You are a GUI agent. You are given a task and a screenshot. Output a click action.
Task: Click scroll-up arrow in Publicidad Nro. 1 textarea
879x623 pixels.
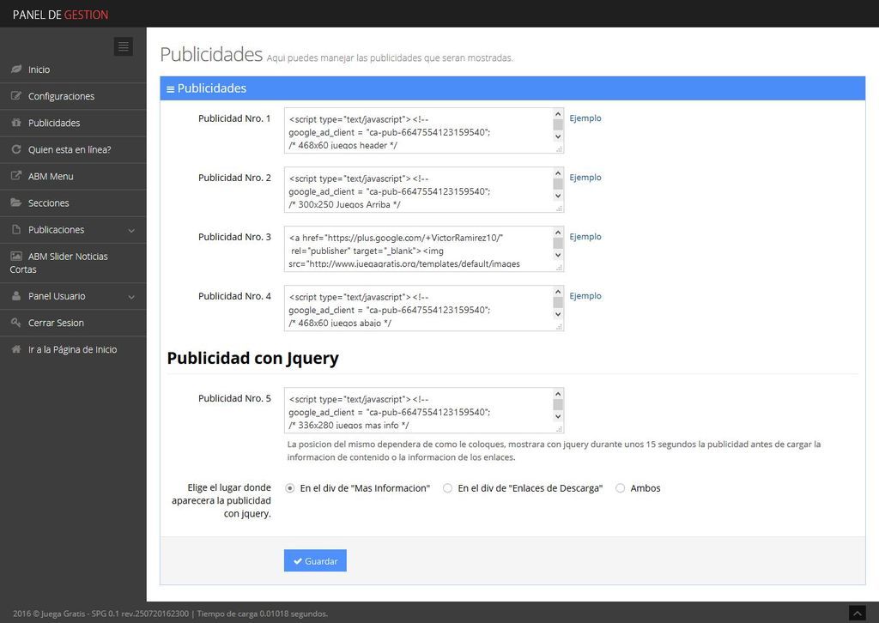558,114
